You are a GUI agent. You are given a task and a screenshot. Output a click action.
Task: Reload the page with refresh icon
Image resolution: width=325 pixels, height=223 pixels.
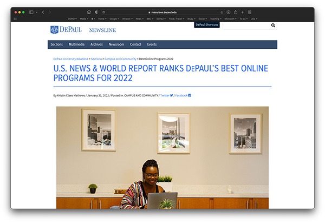tap(222, 12)
